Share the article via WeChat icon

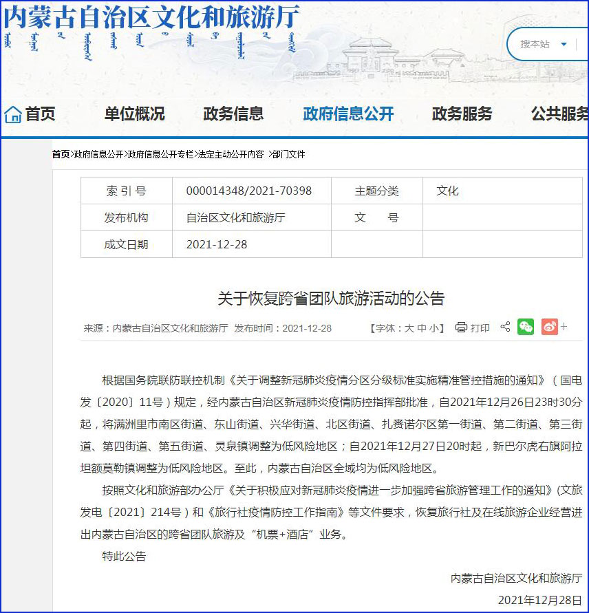tap(526, 327)
